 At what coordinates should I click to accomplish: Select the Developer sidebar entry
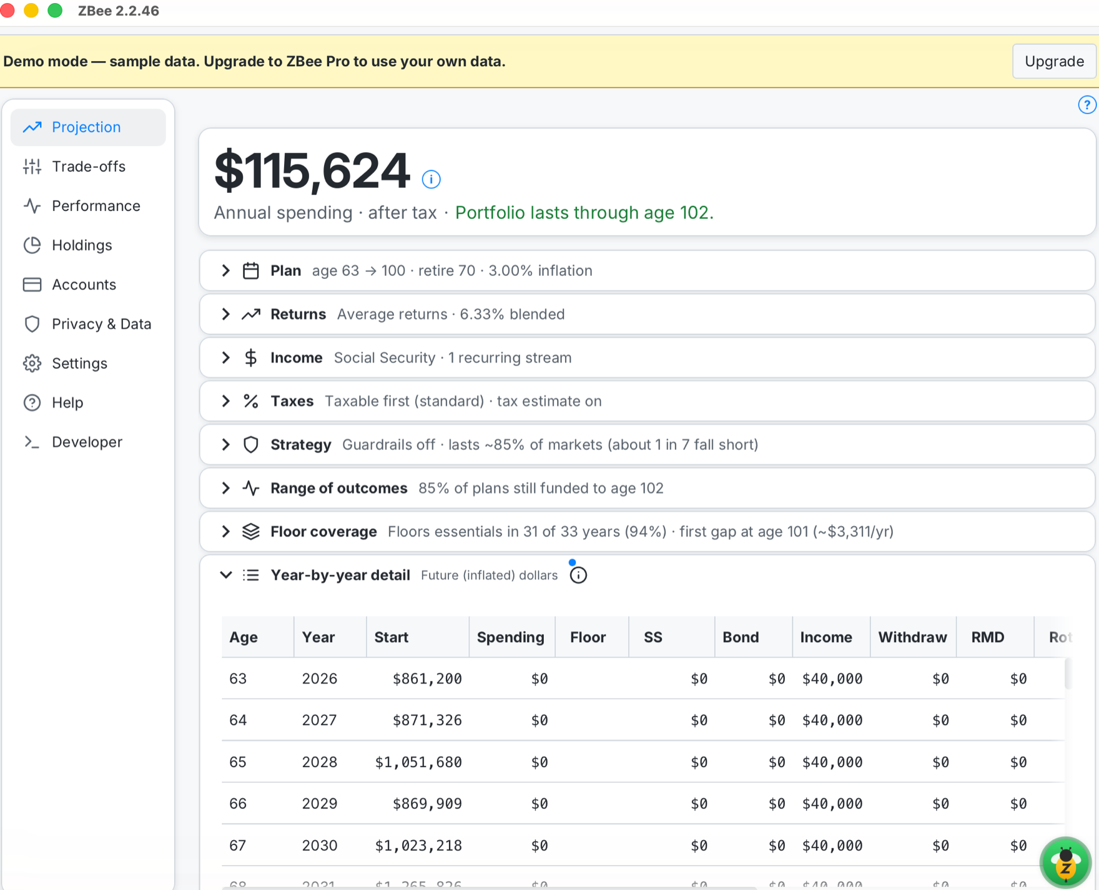(88, 442)
